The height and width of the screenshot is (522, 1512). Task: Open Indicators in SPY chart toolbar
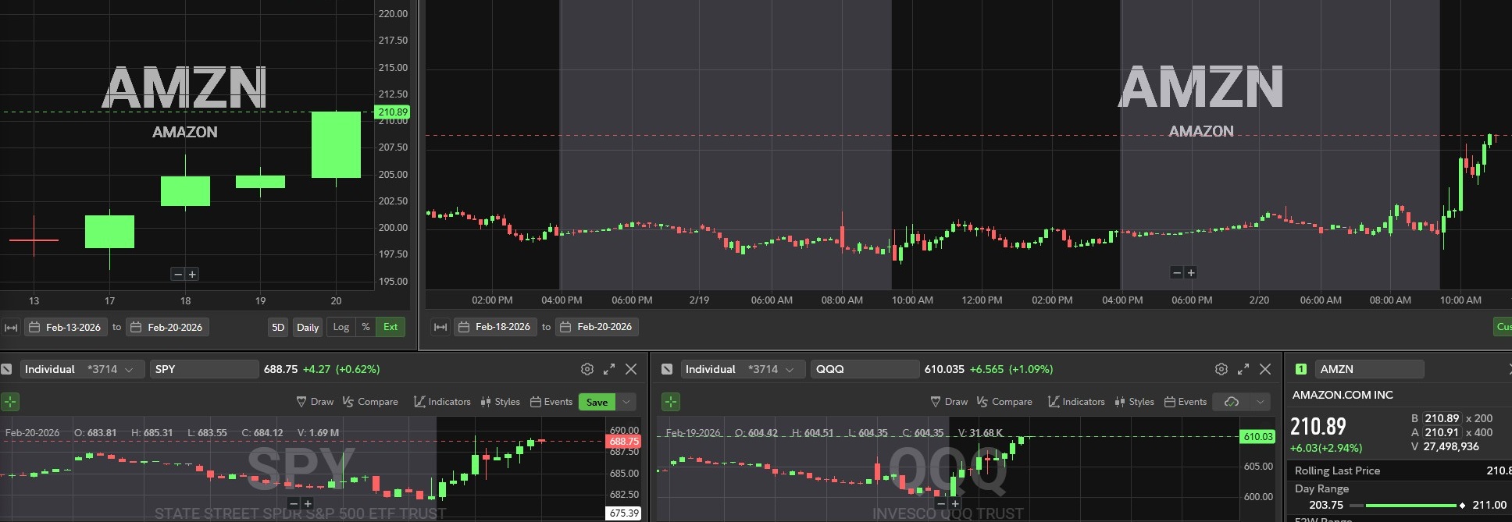pos(442,402)
